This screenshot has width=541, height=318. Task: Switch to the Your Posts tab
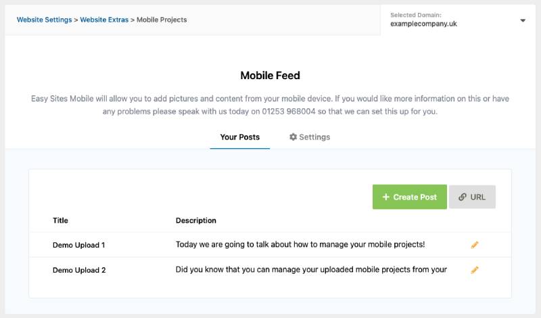(240, 137)
